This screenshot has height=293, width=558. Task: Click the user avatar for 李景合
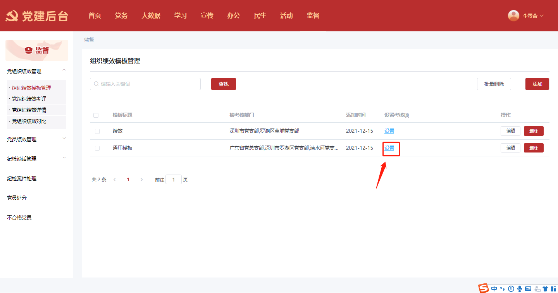point(513,15)
